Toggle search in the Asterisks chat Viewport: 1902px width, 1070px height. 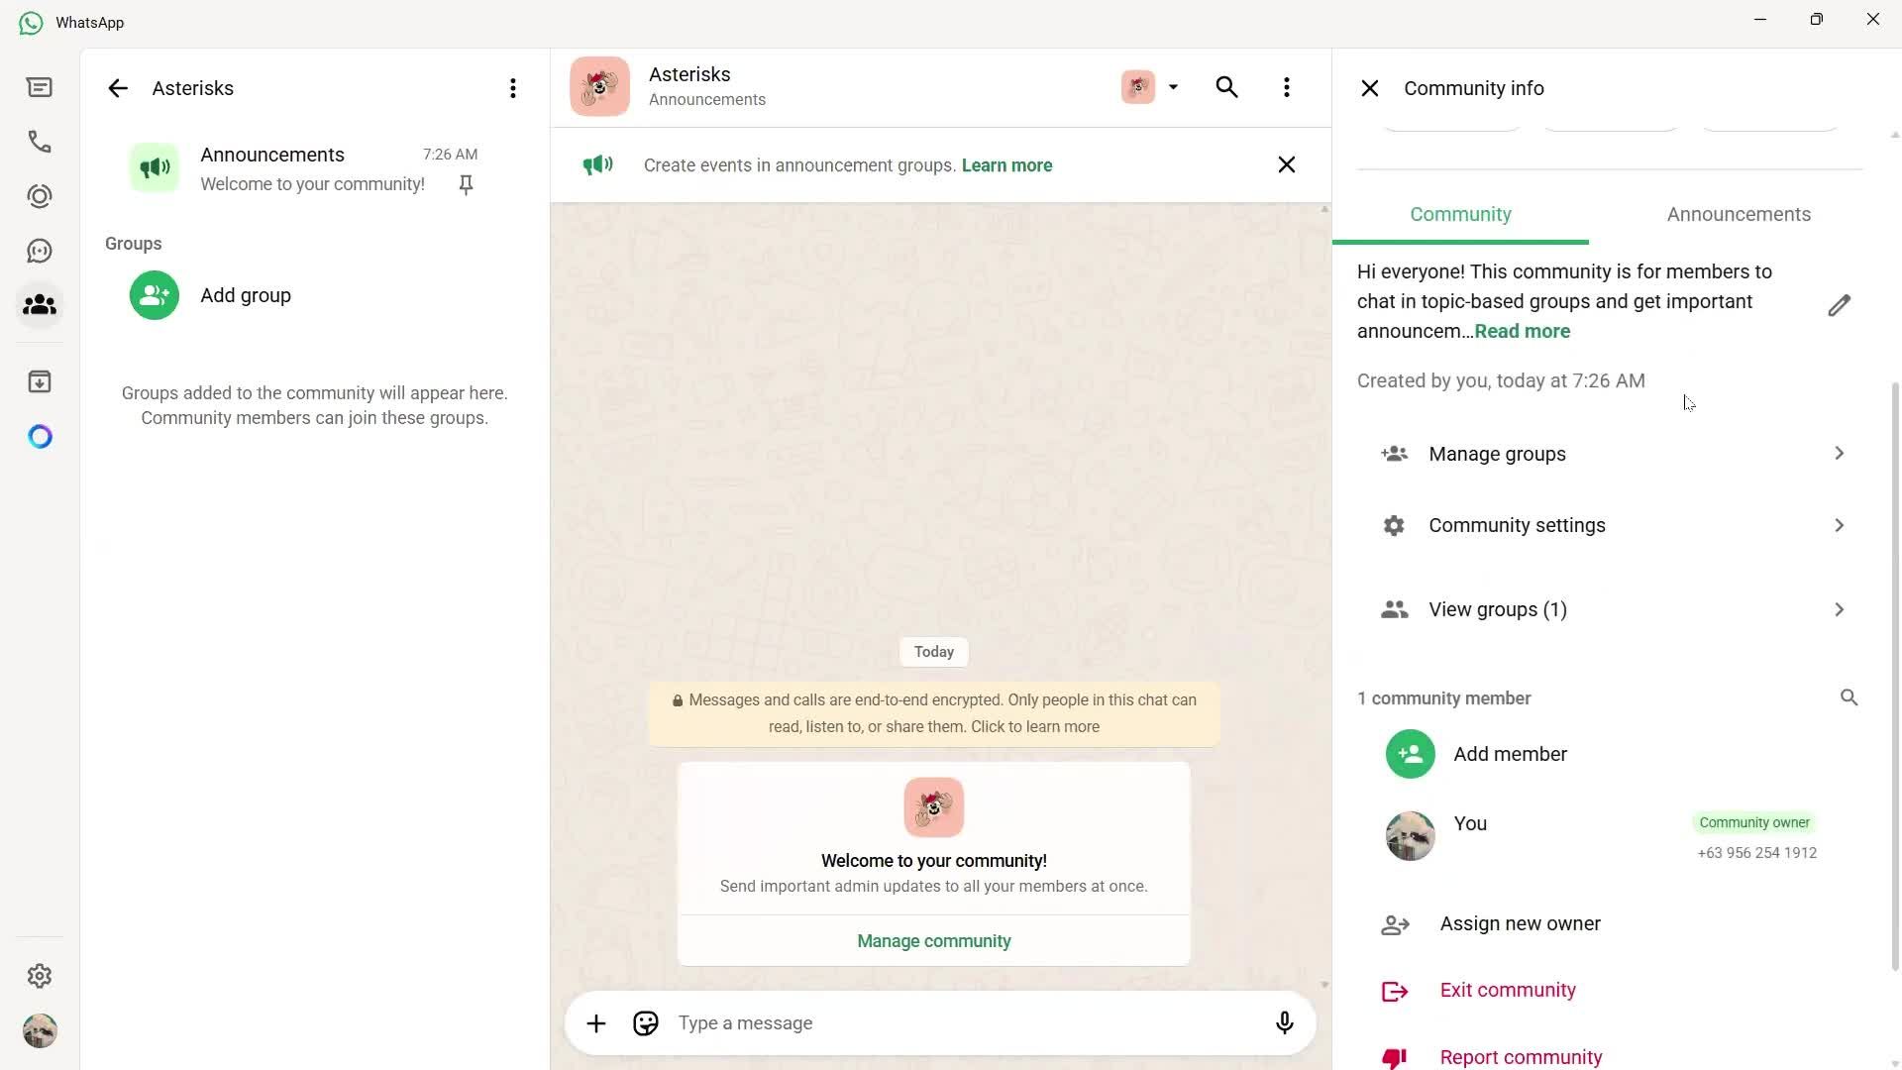[x=1226, y=87]
